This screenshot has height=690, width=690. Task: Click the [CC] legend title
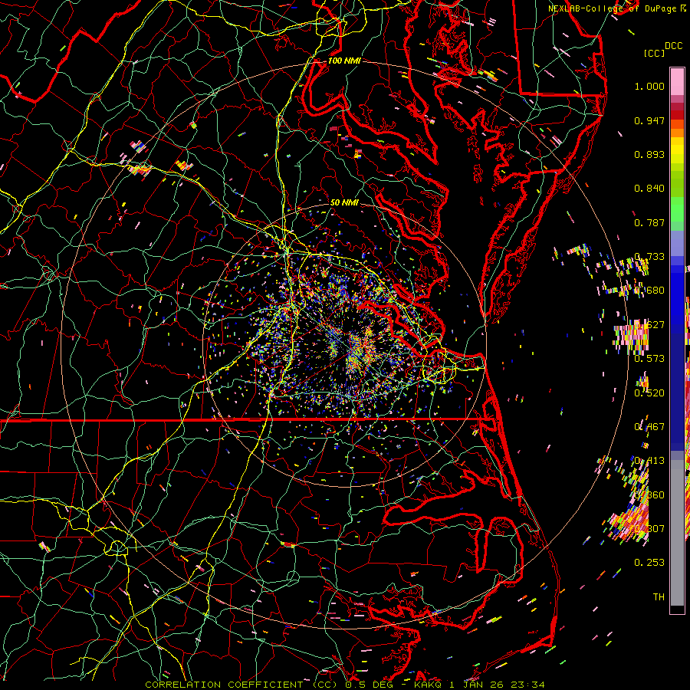(655, 53)
